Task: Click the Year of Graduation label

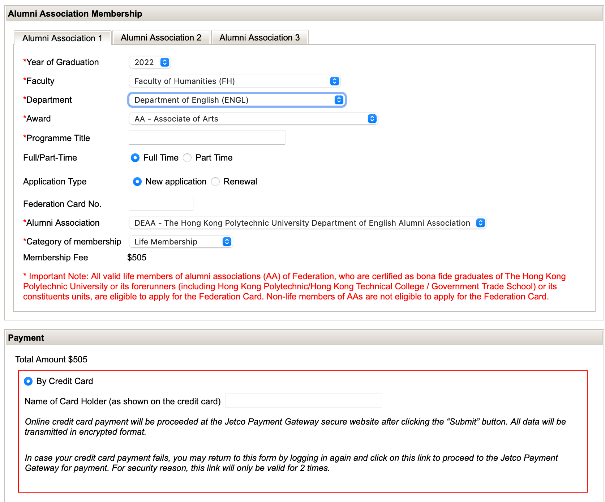Action: (x=61, y=62)
